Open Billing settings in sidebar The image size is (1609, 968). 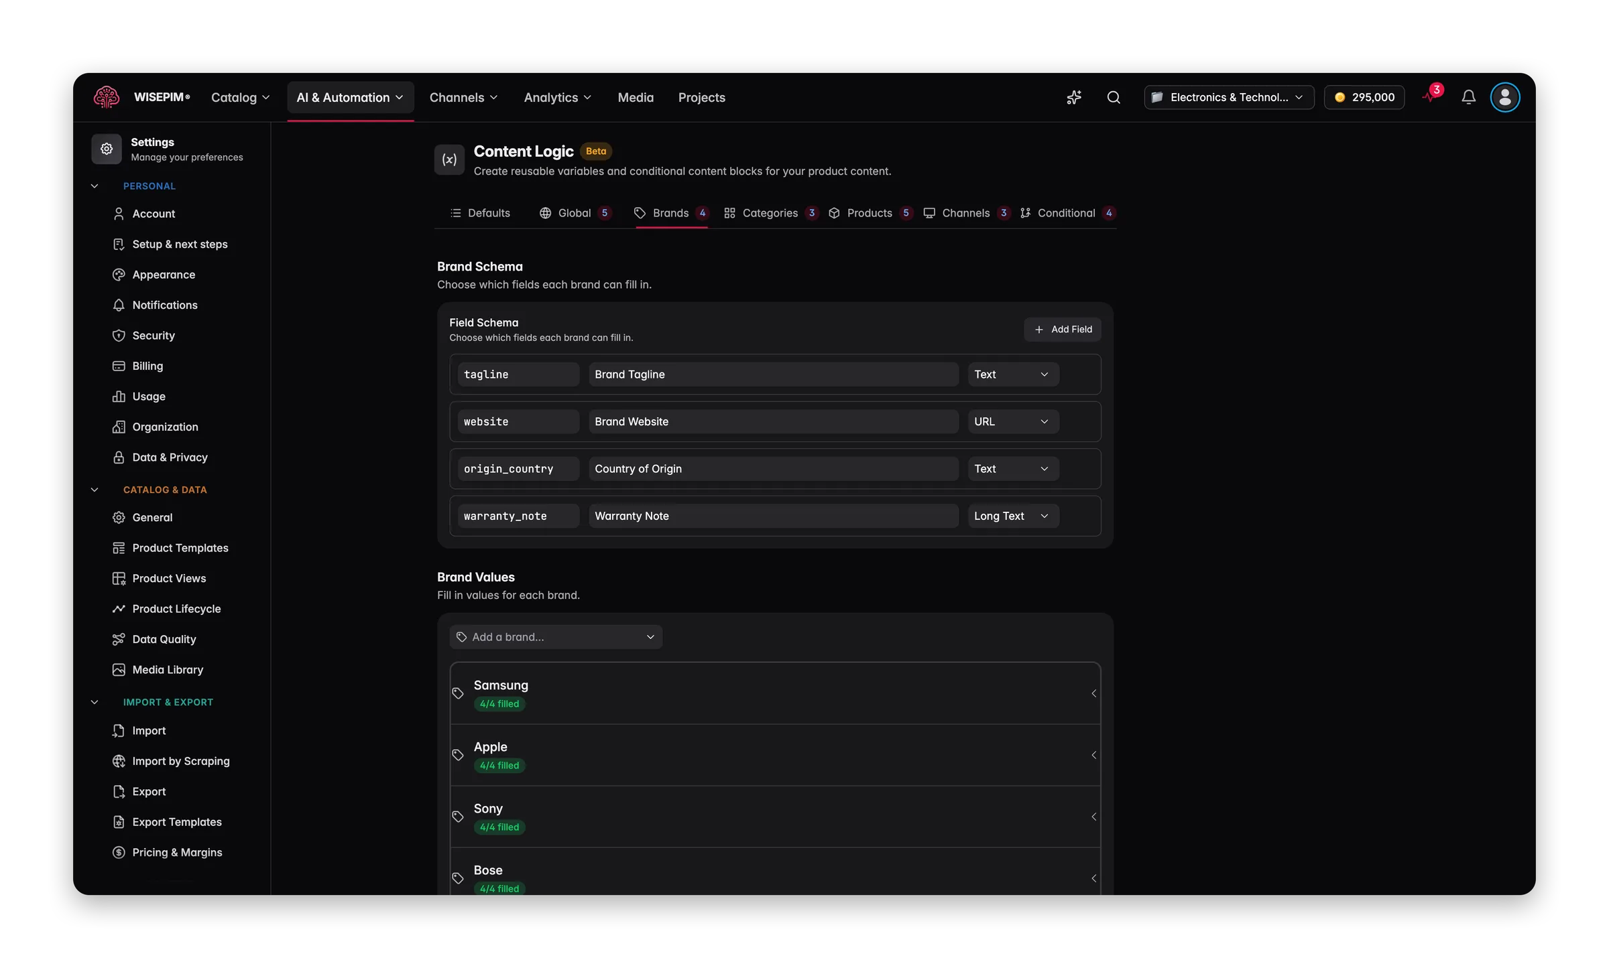tap(147, 366)
